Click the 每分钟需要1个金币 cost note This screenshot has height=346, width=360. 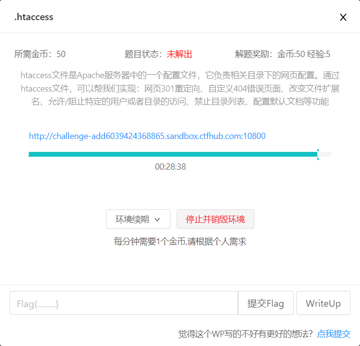tap(180, 242)
